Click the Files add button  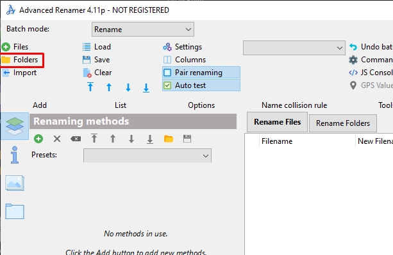pos(15,47)
